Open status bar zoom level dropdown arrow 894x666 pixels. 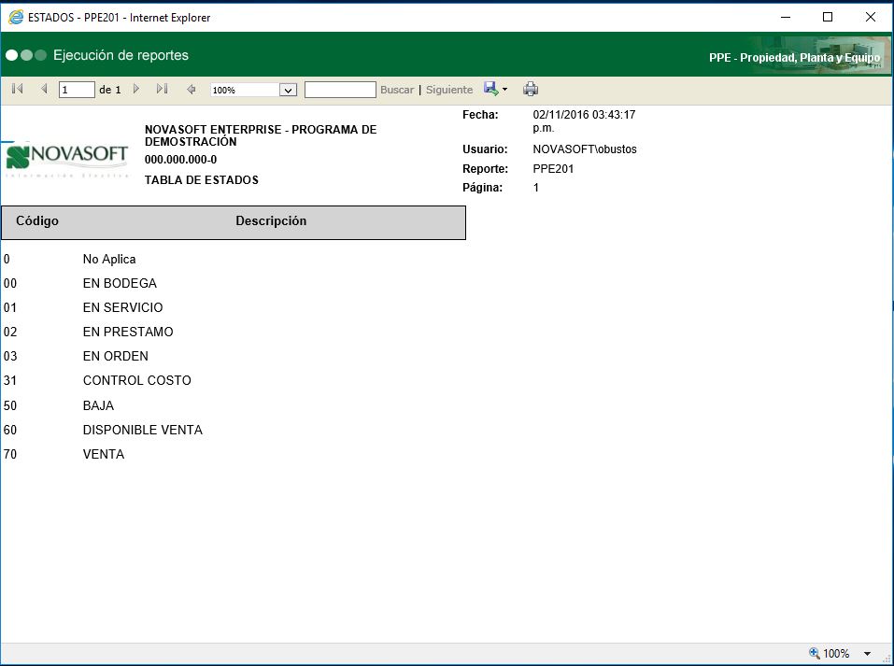click(x=867, y=654)
